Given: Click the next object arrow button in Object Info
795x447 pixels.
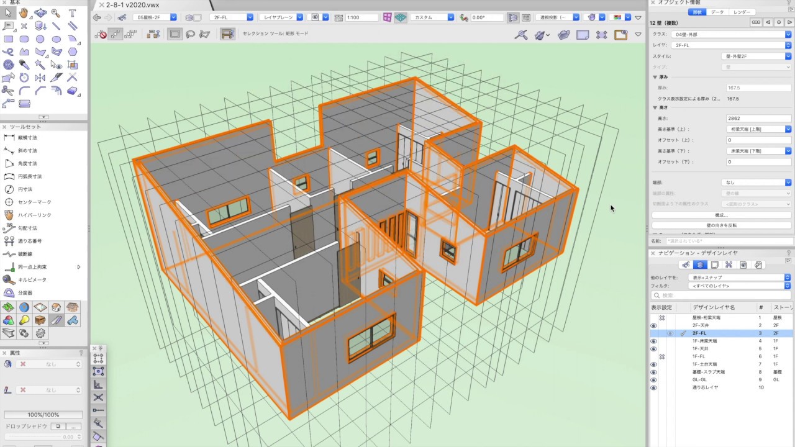Looking at the screenshot, I should coord(789,22).
